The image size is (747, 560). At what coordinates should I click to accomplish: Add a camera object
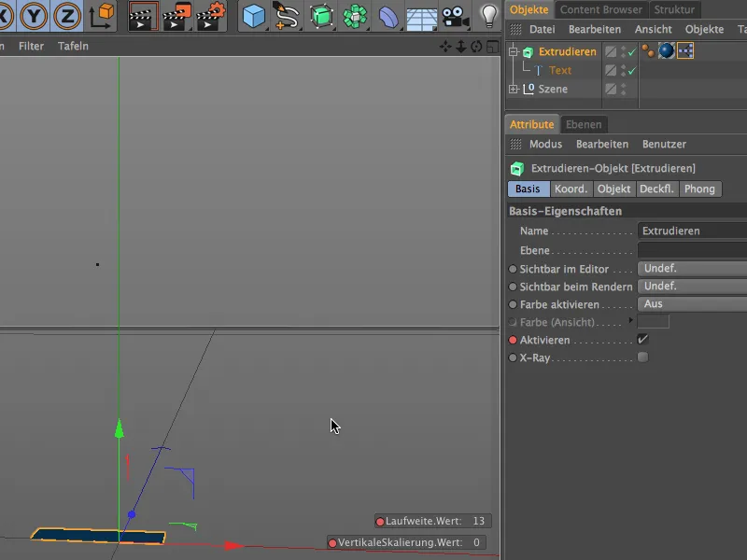455,17
